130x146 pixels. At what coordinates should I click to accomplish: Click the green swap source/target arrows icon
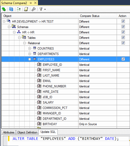click(4, 9)
